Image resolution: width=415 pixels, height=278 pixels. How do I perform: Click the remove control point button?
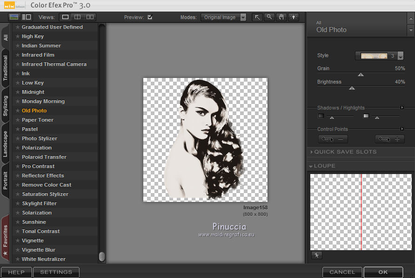click(333, 139)
